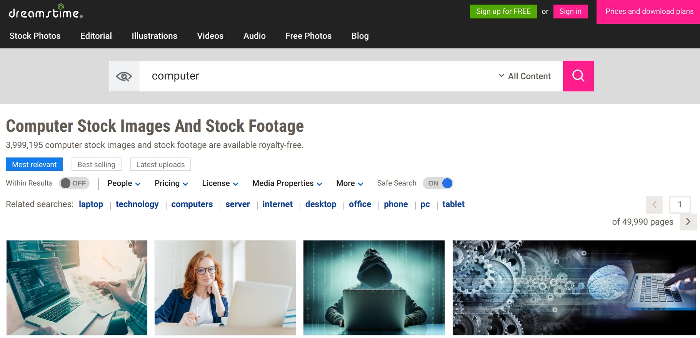Image resolution: width=700 pixels, height=338 pixels.
Task: Go to the Blog page
Action: (x=360, y=36)
